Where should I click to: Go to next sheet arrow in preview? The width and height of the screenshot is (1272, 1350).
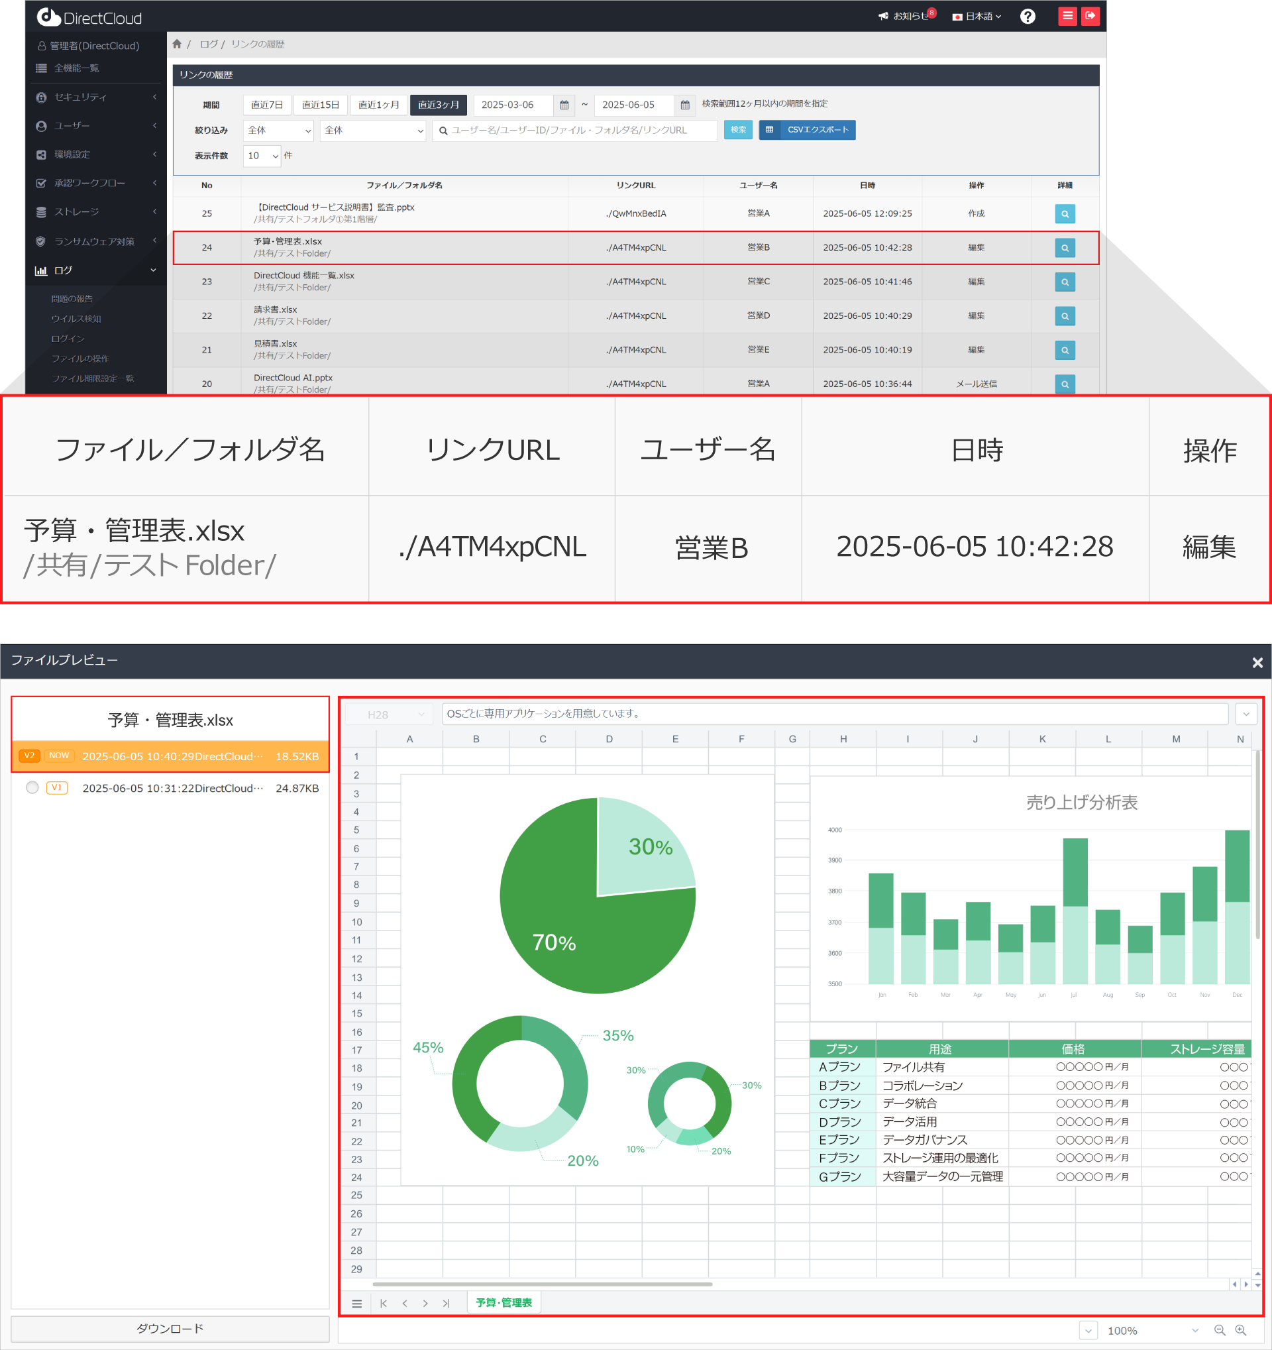click(x=425, y=1303)
